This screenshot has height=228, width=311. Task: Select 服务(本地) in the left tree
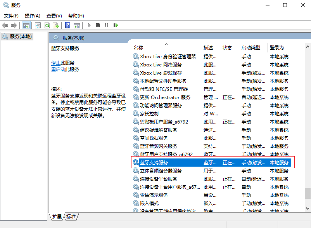point(21,36)
